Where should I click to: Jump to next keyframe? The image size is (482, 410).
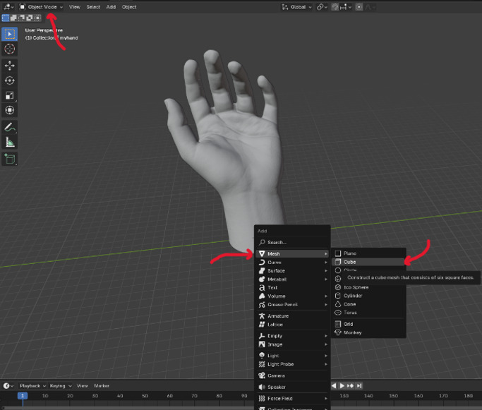tap(350, 386)
